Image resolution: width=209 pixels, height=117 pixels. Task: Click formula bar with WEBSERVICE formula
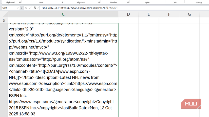(x=124, y=8)
